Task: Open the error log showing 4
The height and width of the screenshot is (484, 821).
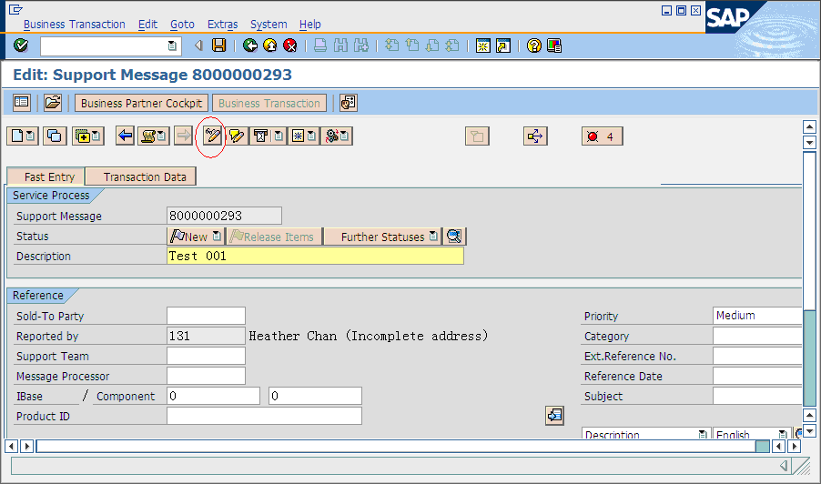Action: pos(603,136)
